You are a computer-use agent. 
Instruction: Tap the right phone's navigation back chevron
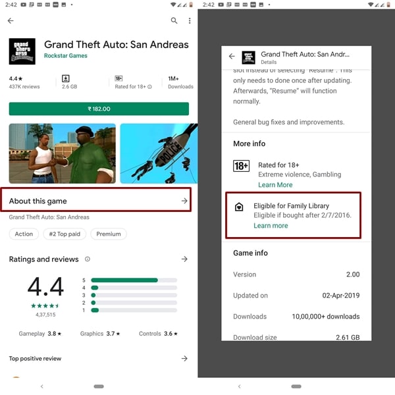[x=240, y=386]
